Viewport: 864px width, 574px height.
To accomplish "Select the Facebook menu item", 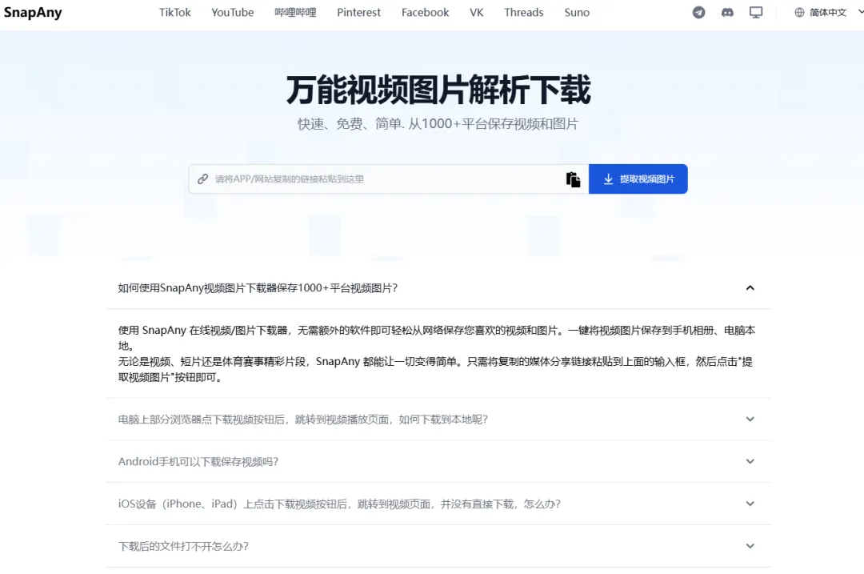I will (x=425, y=12).
